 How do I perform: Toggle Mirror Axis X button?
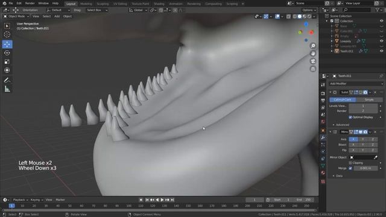[x=353, y=139]
